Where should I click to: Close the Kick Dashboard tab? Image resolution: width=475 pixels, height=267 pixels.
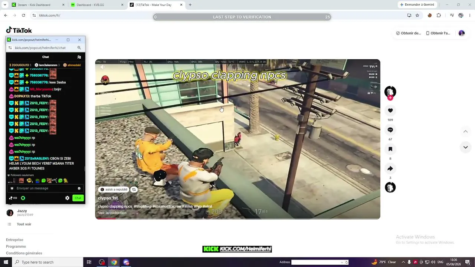point(63,5)
